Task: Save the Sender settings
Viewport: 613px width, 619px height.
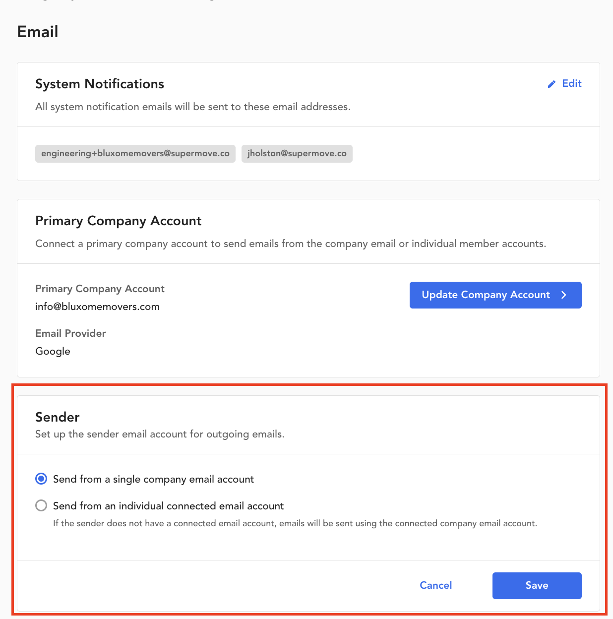Action: [537, 586]
